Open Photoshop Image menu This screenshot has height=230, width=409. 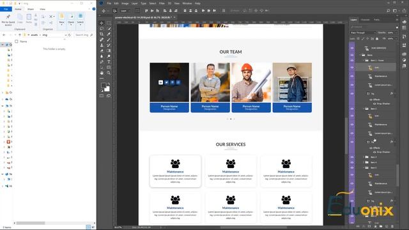[125, 3]
